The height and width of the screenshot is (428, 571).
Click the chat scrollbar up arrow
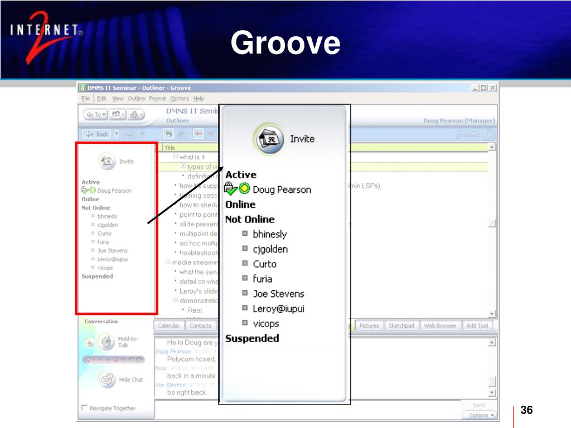[492, 343]
